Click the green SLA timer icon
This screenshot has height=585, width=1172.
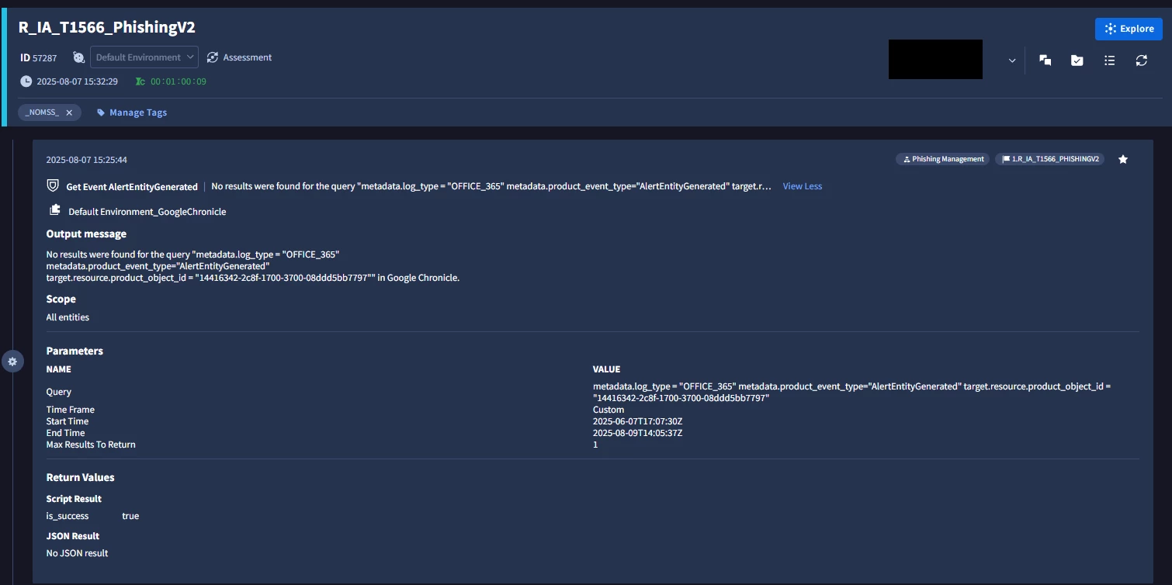pyautogui.click(x=140, y=81)
